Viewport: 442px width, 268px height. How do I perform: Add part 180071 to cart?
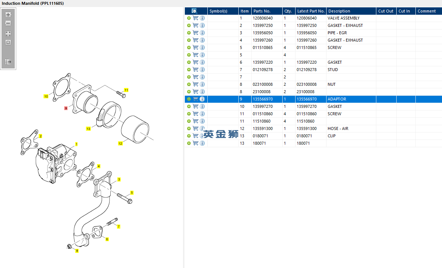point(195,143)
